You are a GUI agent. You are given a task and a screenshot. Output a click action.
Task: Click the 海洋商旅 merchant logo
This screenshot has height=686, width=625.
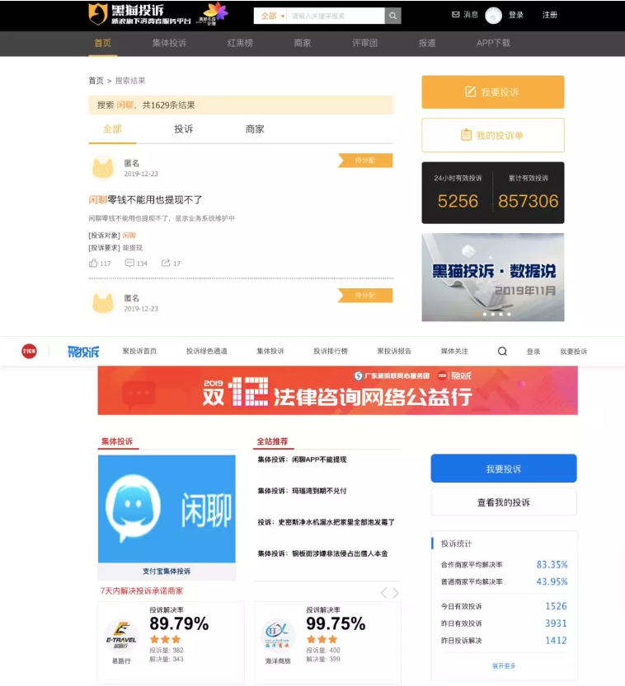click(x=278, y=637)
